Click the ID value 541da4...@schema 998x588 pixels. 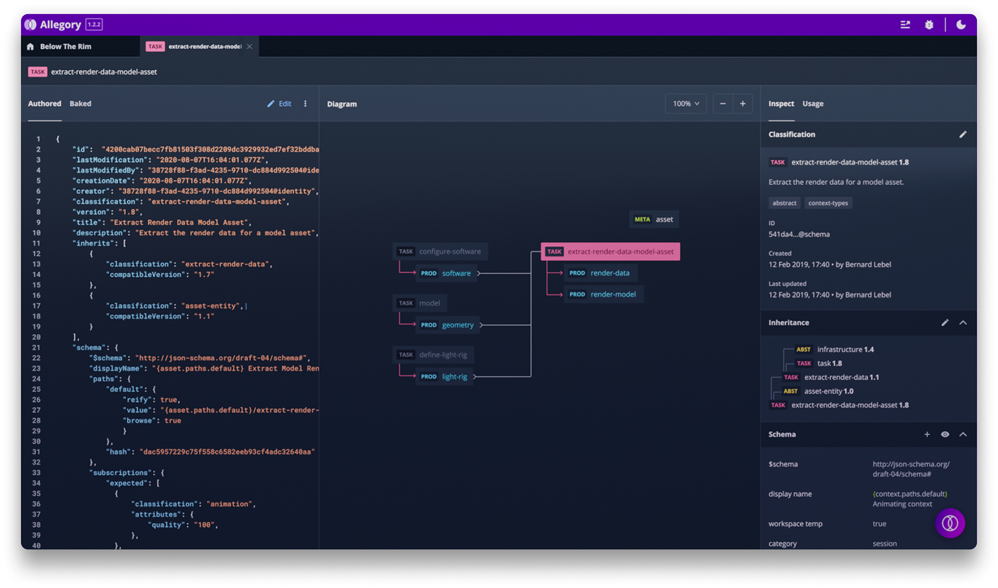click(799, 234)
